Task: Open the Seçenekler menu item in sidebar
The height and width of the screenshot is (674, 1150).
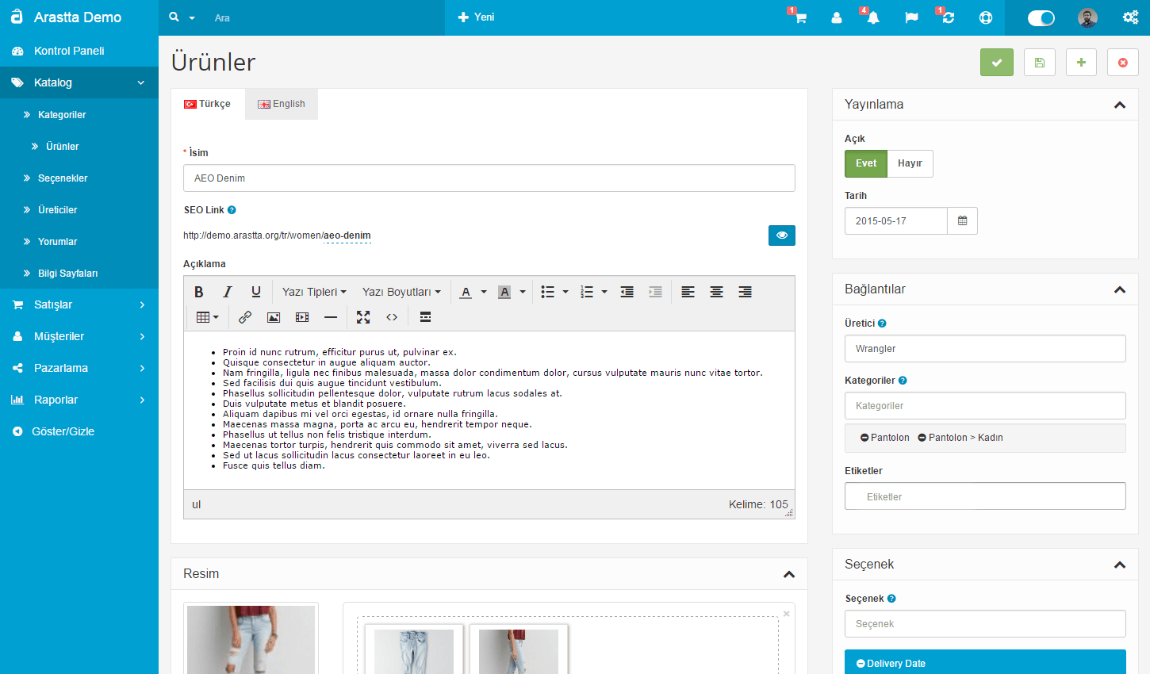Action: [x=63, y=178]
